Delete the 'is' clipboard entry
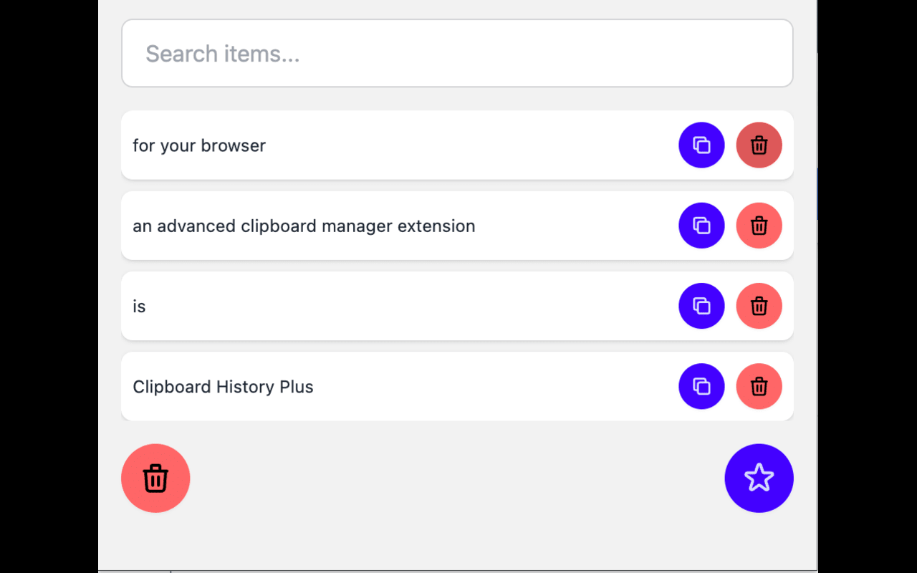Viewport: 917px width, 573px height. [x=759, y=306]
